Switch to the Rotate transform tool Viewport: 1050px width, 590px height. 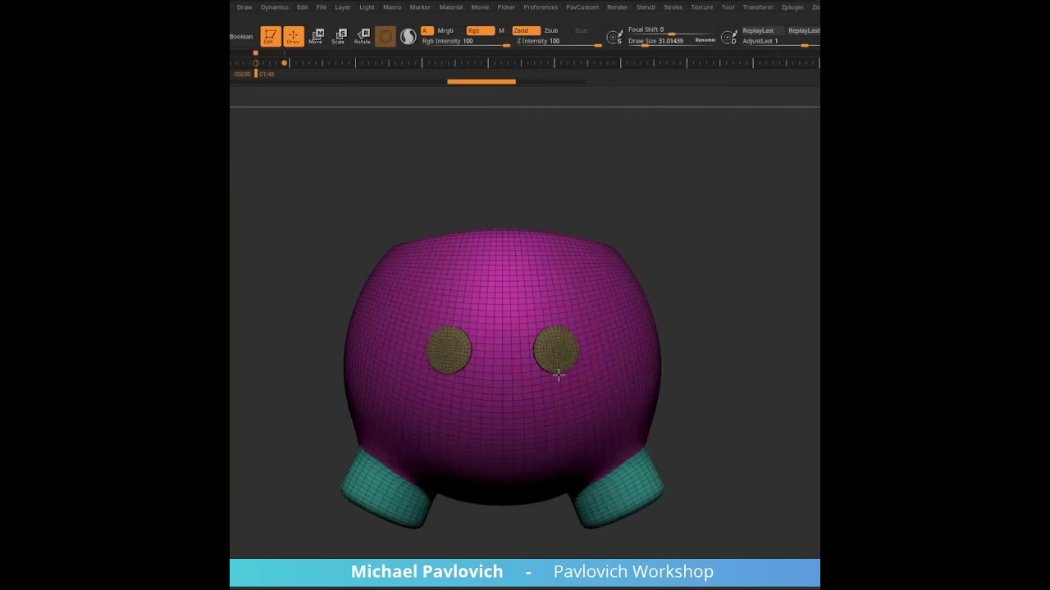point(363,36)
